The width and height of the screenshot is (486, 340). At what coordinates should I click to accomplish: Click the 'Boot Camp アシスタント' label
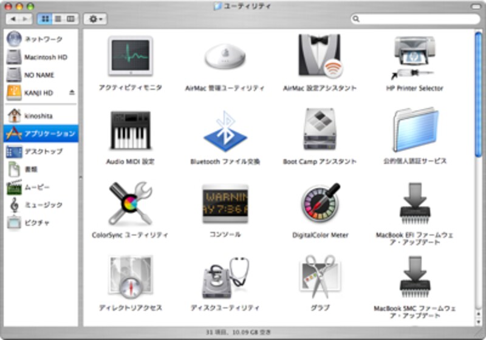tap(320, 161)
